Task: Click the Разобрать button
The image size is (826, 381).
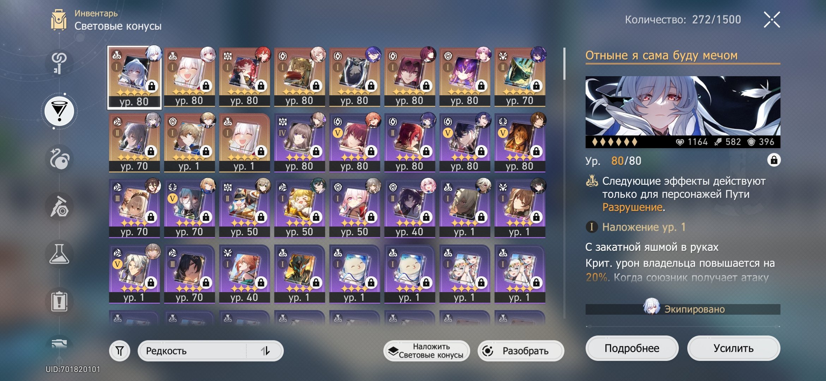Action: coord(521,351)
